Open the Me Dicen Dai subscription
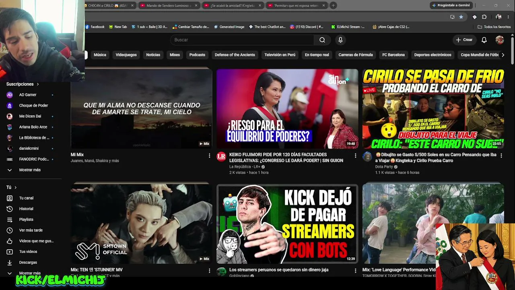The height and width of the screenshot is (290, 515). coord(31,116)
